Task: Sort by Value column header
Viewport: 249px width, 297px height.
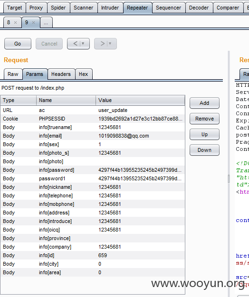Action: 140,100
